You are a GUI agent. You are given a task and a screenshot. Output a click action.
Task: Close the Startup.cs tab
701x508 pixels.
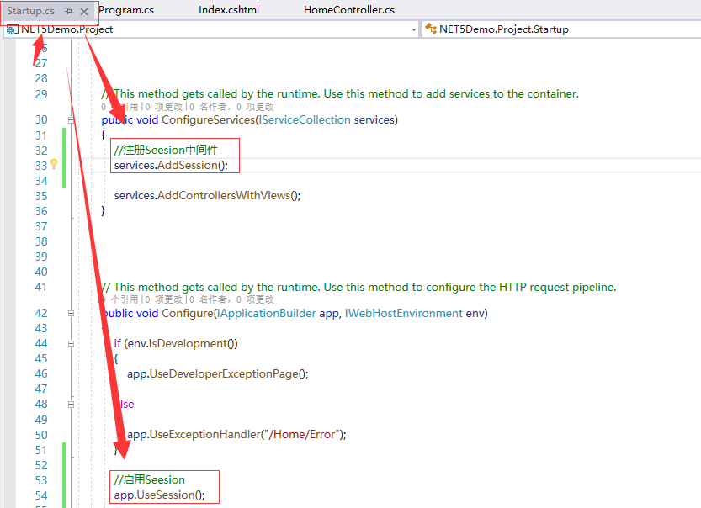(x=82, y=10)
